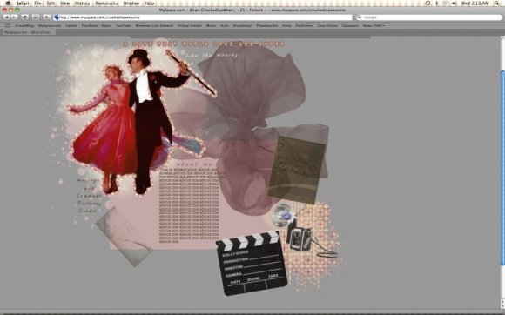
Task: Open the Home bookmark
Action: pyautogui.click(x=106, y=26)
